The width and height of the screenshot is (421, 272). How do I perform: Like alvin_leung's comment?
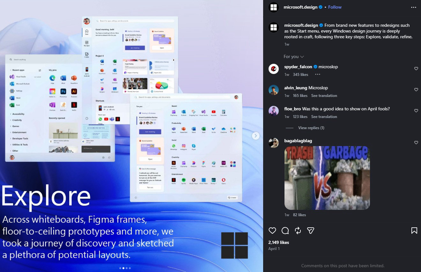[416, 90]
